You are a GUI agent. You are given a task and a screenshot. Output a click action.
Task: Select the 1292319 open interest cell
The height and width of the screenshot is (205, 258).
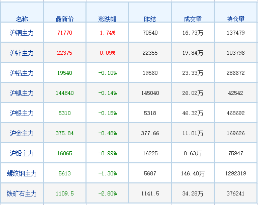pyautogui.click(x=236, y=173)
